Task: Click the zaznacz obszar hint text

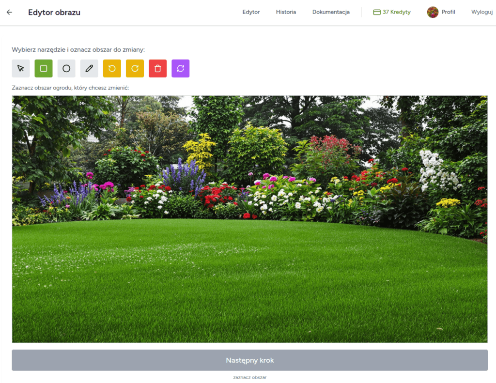Action: (249, 377)
